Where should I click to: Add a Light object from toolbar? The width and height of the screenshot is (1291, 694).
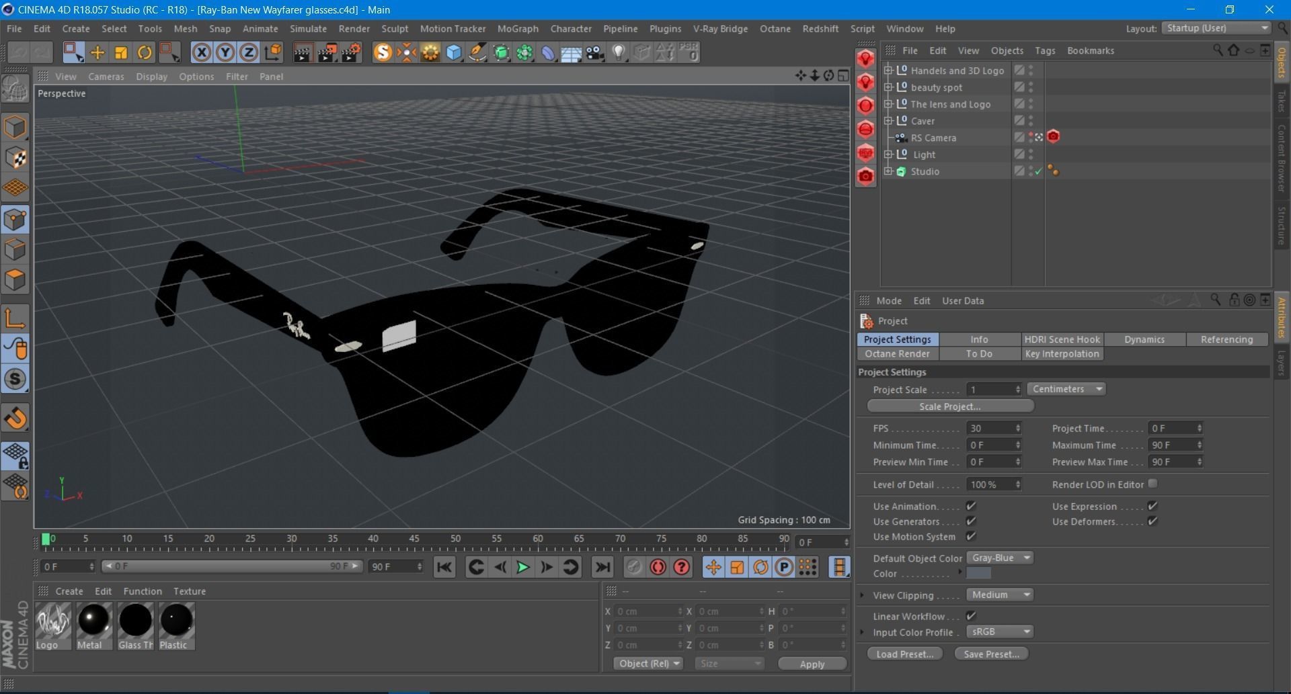click(619, 52)
